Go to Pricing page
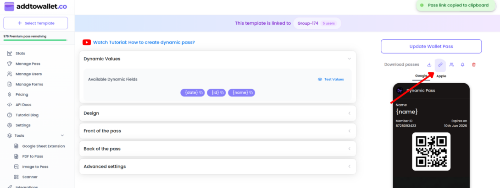Image resolution: width=500 pixels, height=188 pixels. coord(22,95)
